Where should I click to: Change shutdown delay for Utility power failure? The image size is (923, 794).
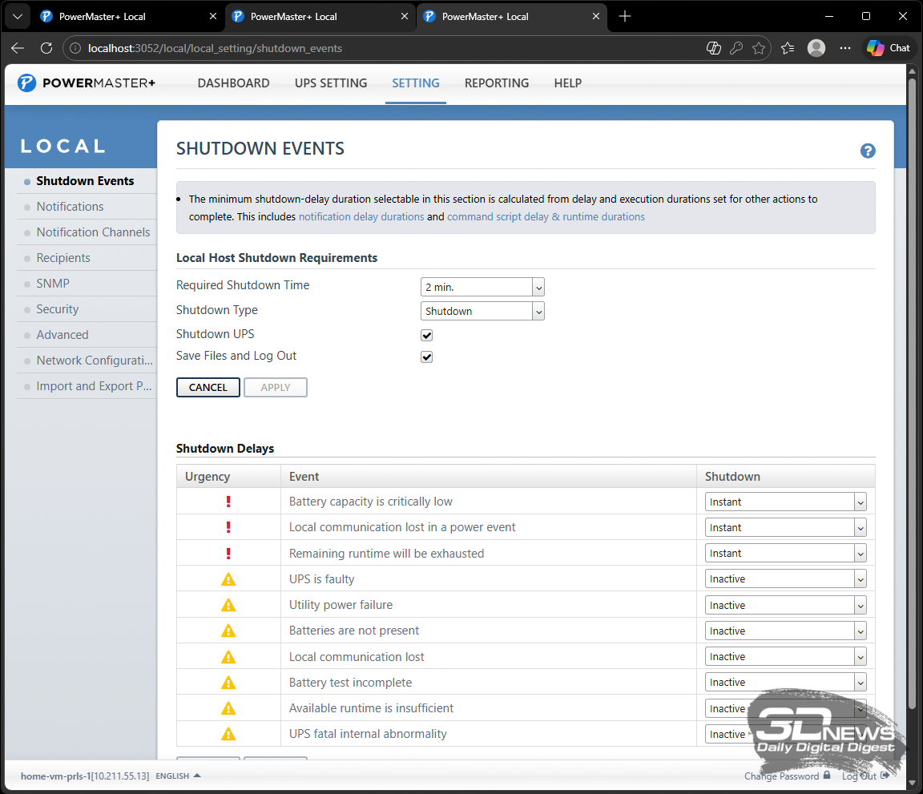[785, 605]
